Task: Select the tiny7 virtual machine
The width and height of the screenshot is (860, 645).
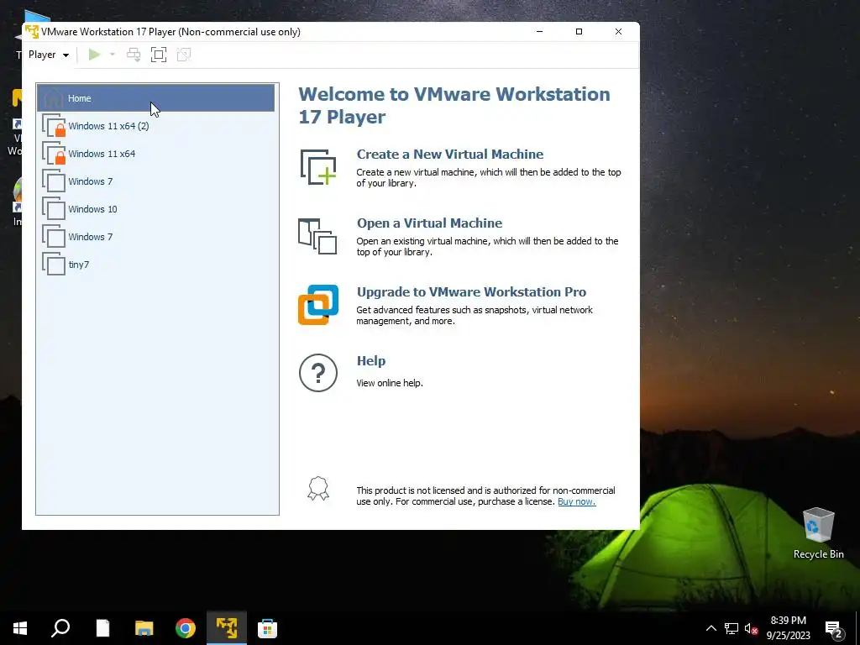Action: click(155, 265)
